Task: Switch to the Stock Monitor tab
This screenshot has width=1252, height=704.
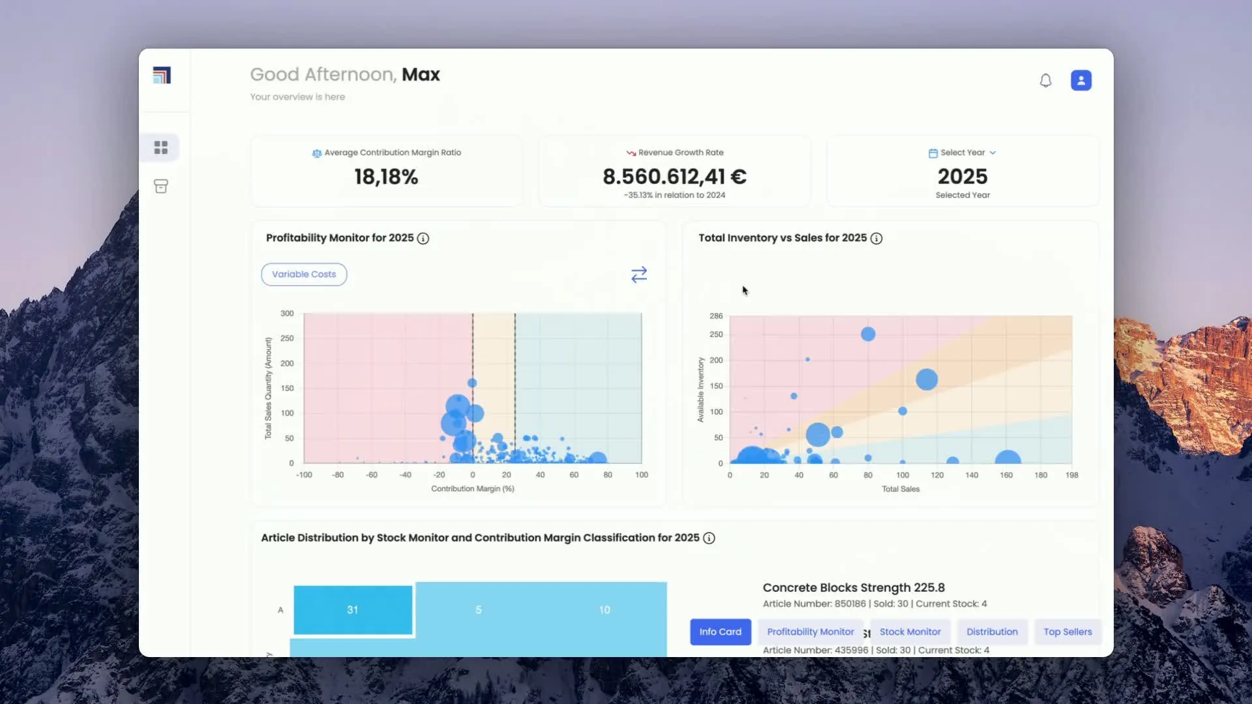Action: coord(910,632)
